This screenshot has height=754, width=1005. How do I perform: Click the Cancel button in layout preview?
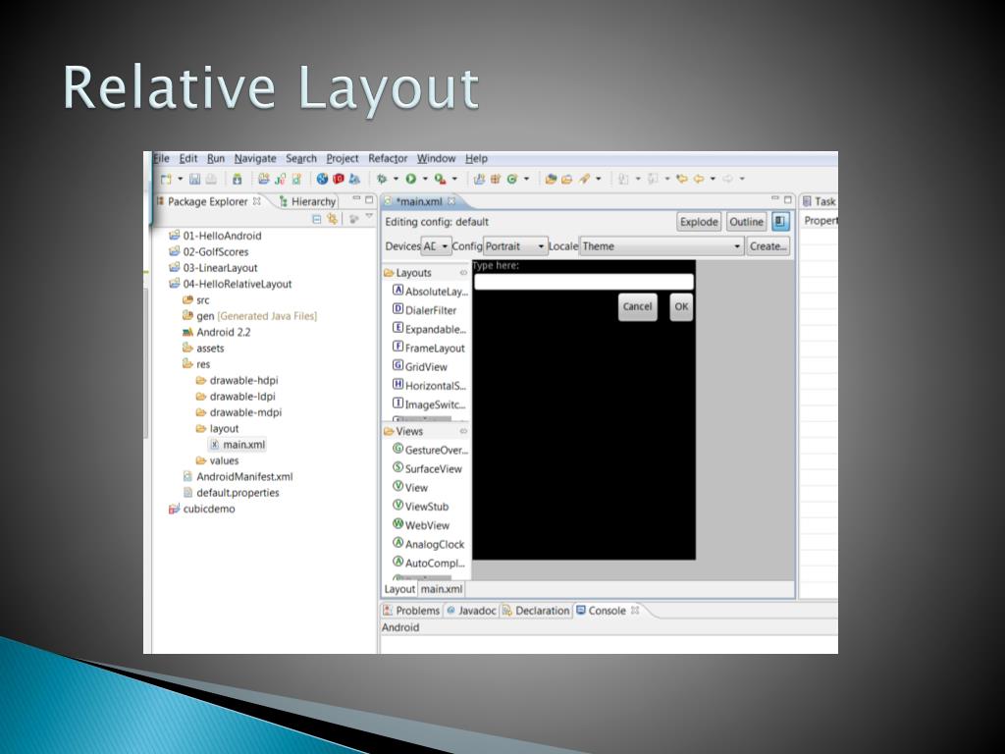(x=638, y=306)
